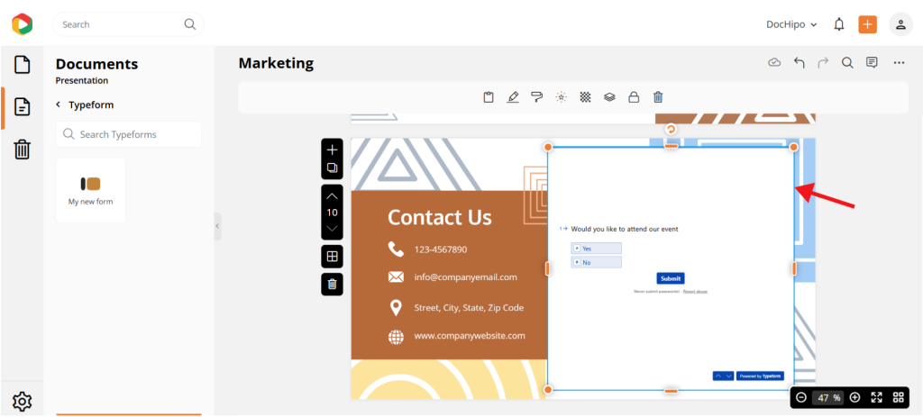Collapse the left Typeform side panel
The height and width of the screenshot is (417, 923).
click(217, 226)
